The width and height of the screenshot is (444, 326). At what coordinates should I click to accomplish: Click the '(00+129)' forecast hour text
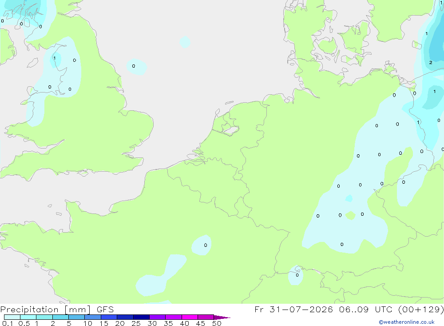click(421, 310)
